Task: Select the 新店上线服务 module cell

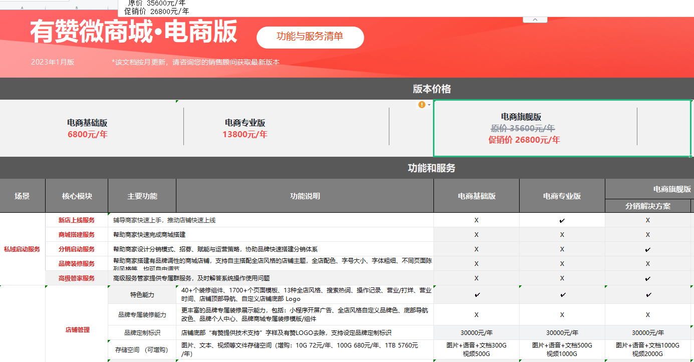Action: pyautogui.click(x=77, y=220)
